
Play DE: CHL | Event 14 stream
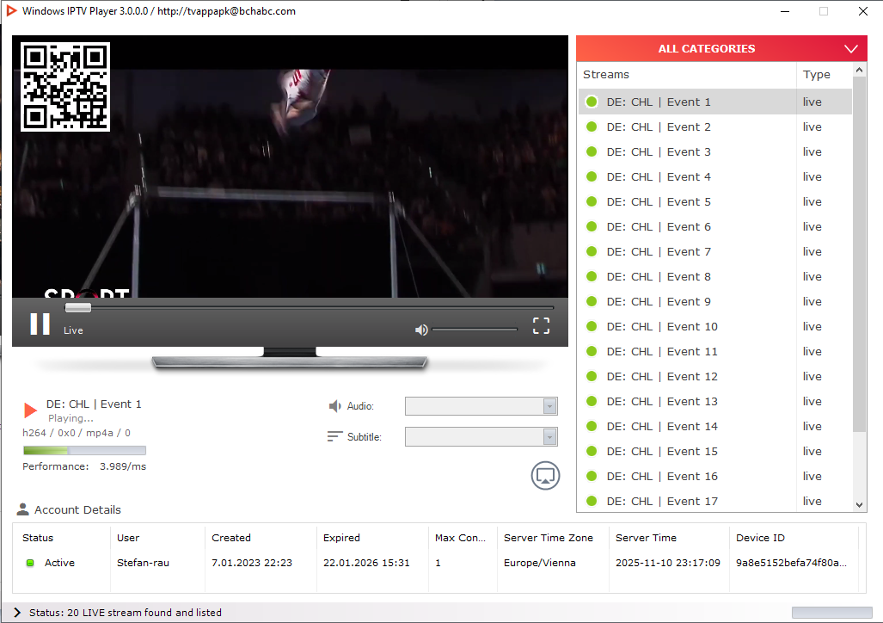(x=661, y=426)
